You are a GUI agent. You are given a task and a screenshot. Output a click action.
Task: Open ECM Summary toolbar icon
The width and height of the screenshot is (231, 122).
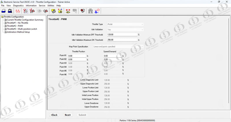coord(53,11)
